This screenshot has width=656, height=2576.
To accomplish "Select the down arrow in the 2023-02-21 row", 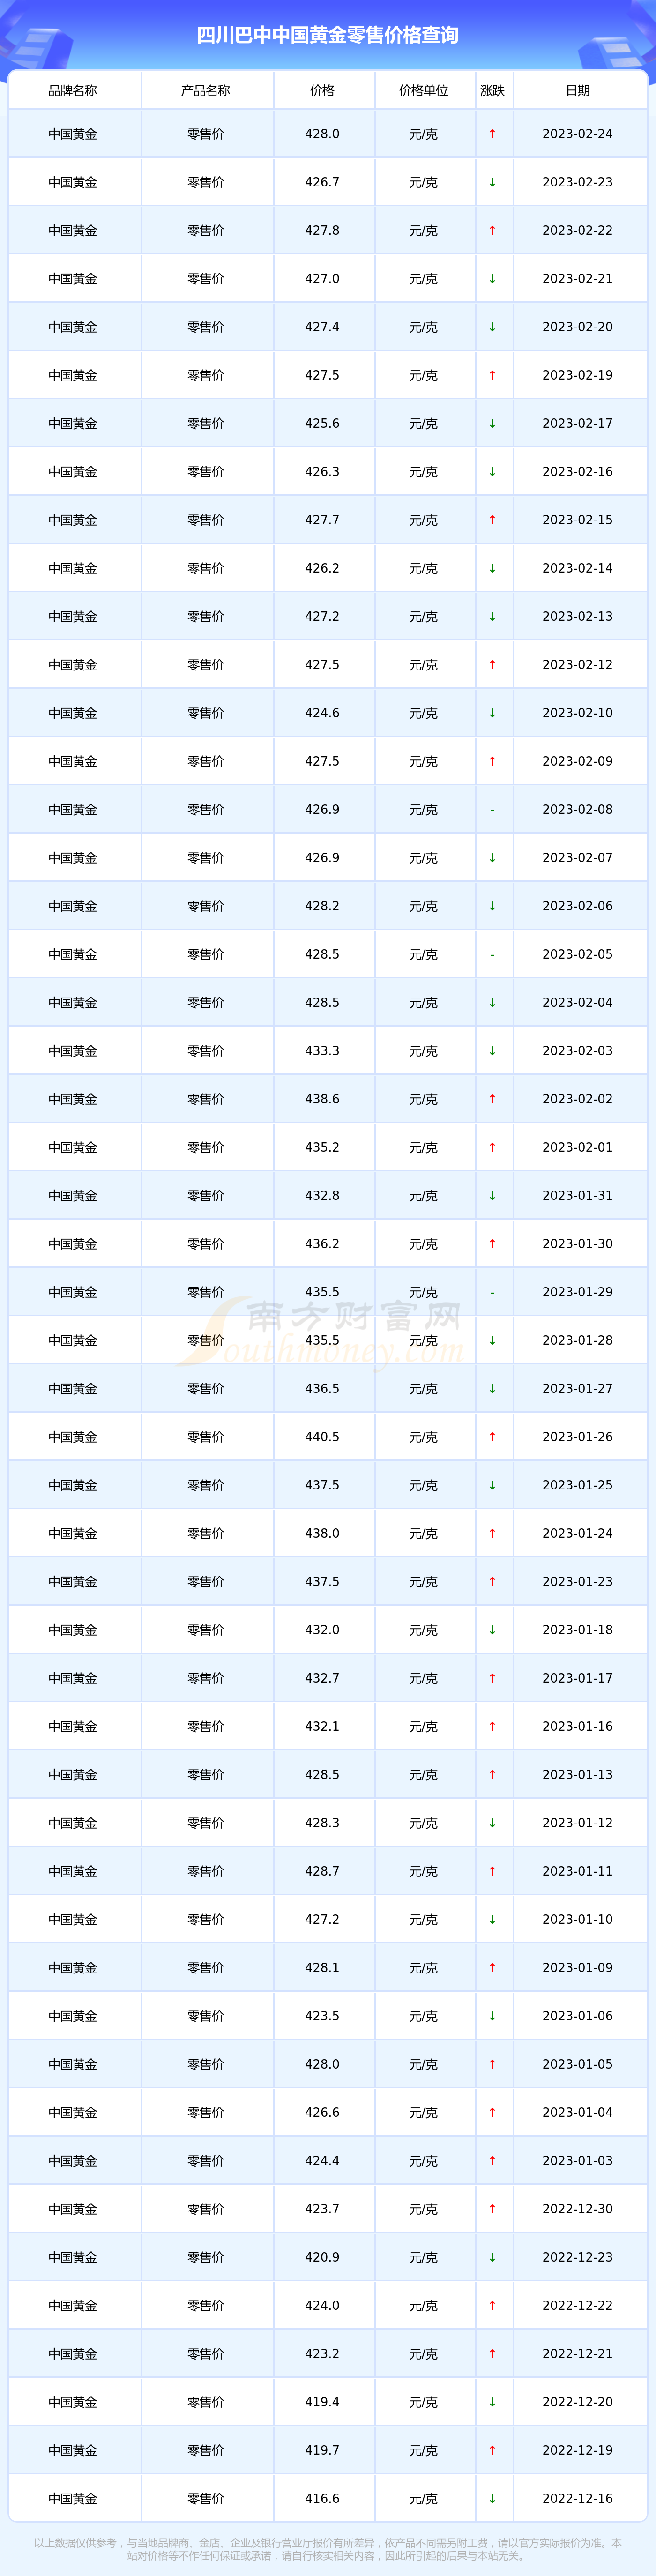I will pyautogui.click(x=492, y=279).
